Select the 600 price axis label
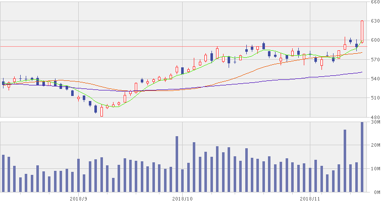Viewport: 381px width, 201px height. pos(375,40)
